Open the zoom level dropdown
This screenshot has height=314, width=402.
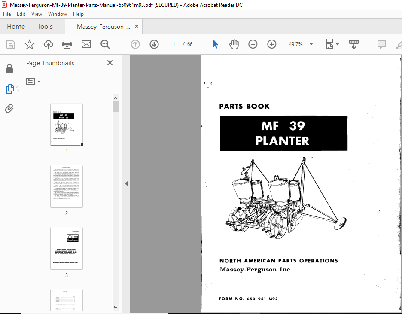click(311, 44)
